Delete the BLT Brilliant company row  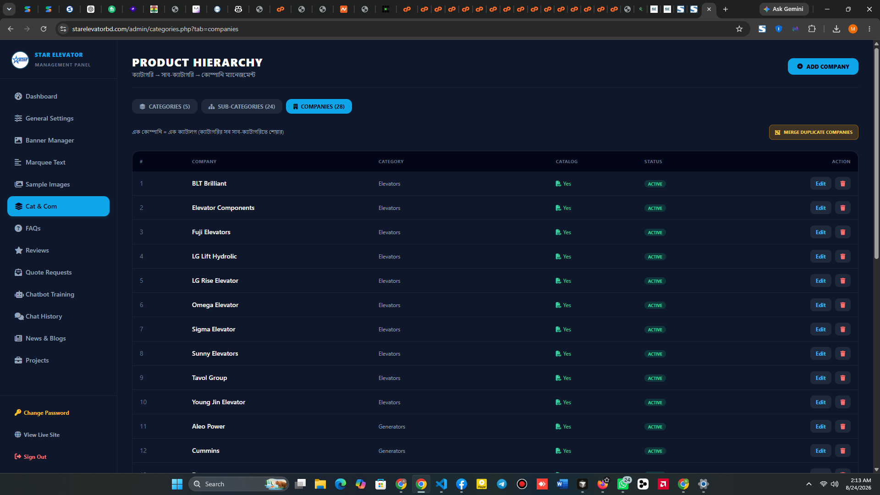point(842,184)
